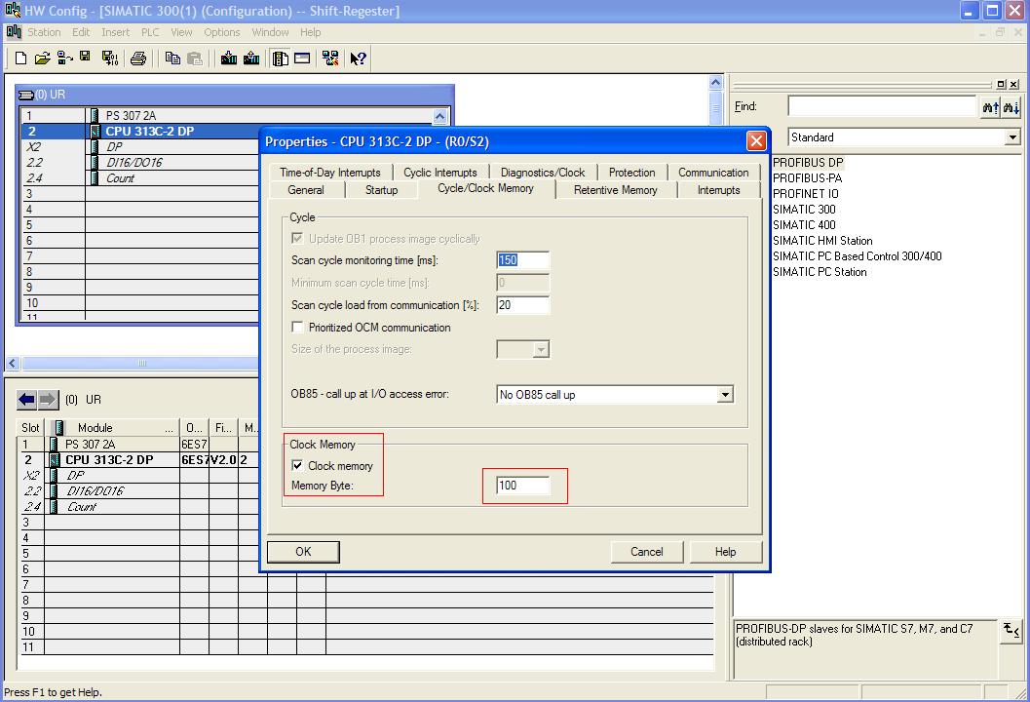Screen dimensions: 1030x702
Task: Select SIMATIC PC Station in catalog
Action: click(820, 271)
